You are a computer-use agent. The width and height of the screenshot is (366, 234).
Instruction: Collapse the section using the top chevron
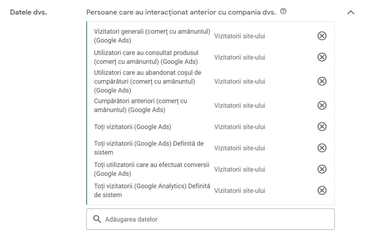(x=350, y=12)
